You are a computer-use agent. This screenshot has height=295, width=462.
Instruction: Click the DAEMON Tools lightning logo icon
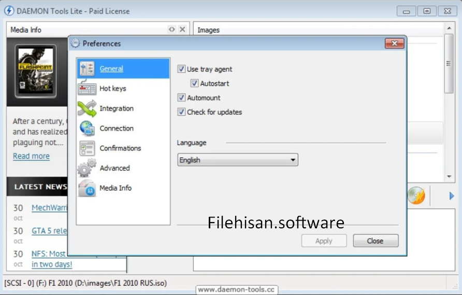click(9, 11)
